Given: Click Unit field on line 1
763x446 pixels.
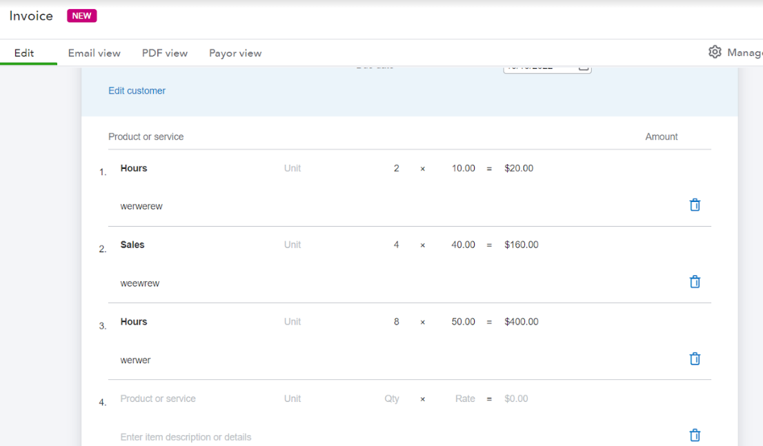Looking at the screenshot, I should coord(293,168).
